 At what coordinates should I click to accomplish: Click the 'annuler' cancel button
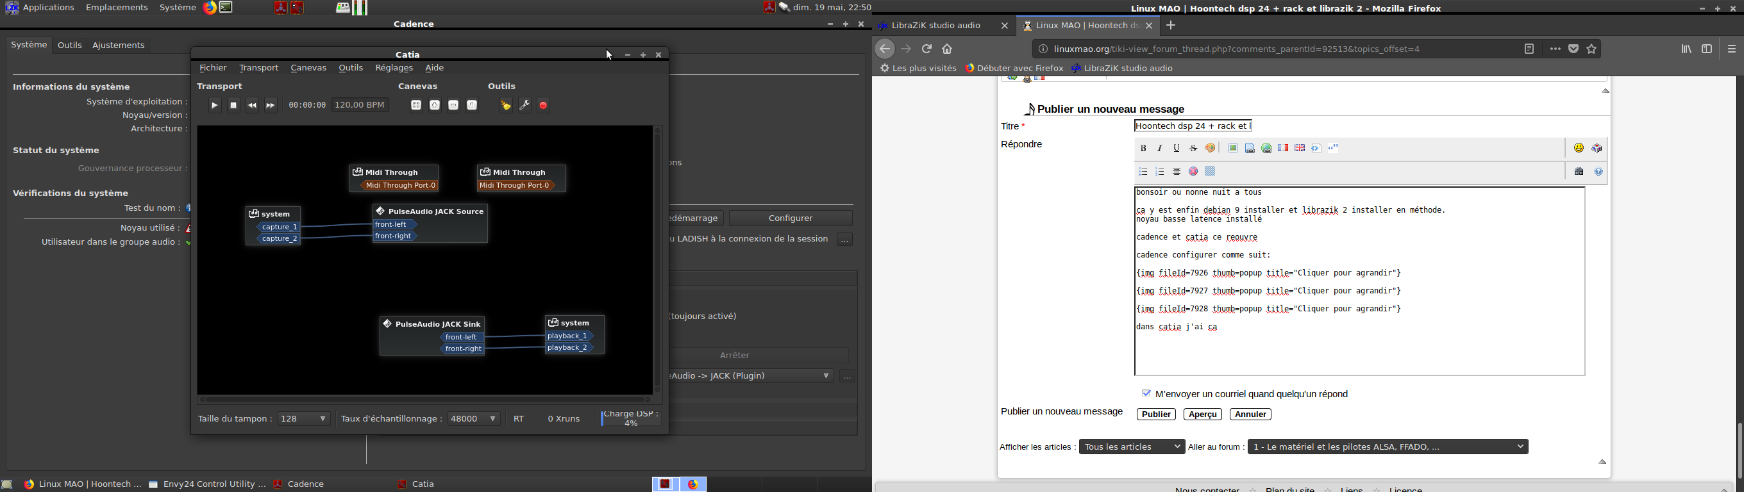pyautogui.click(x=1251, y=414)
